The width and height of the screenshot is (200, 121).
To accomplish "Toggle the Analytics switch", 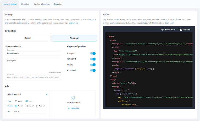I will [93, 53].
